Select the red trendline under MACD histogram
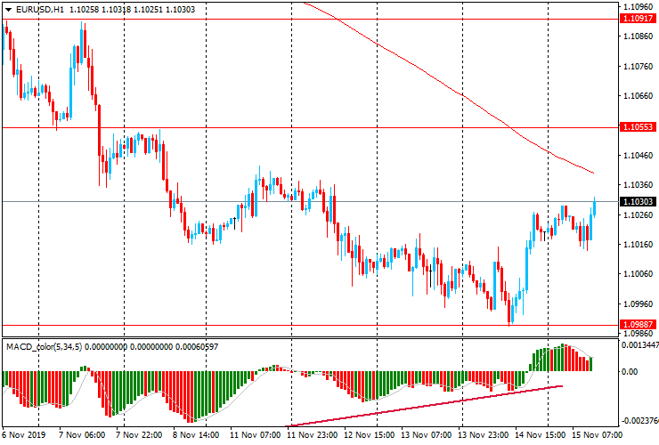659x445 pixels. point(426,407)
